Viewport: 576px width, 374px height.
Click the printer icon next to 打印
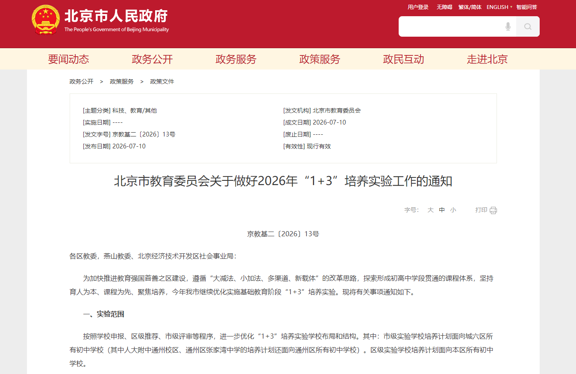(x=493, y=210)
